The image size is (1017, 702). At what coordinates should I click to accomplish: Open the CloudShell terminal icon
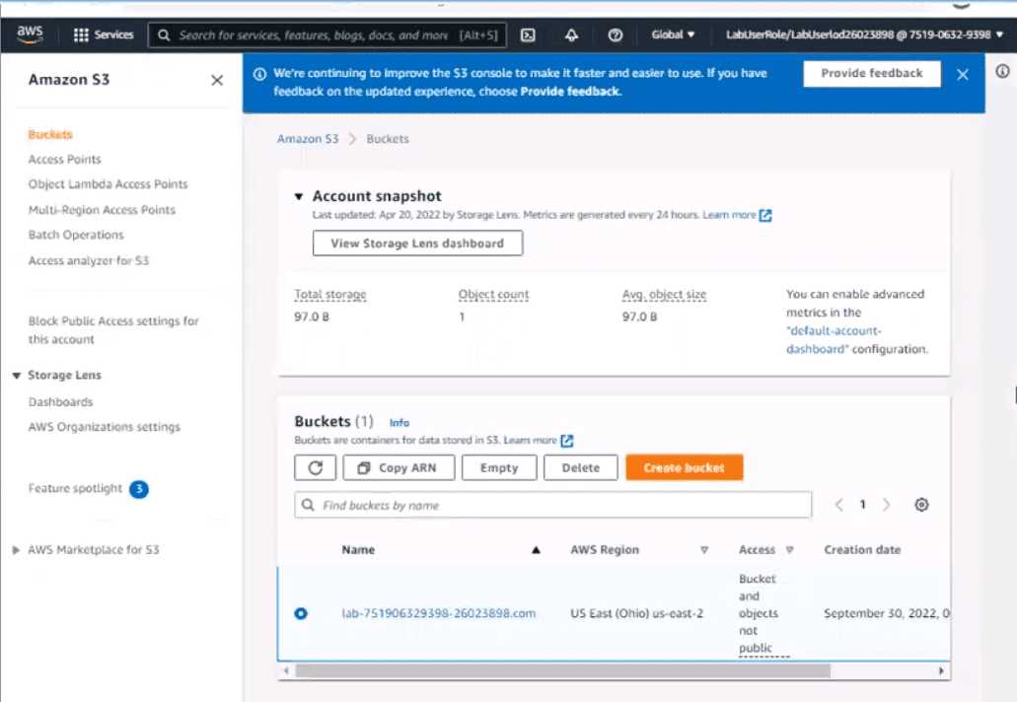(x=528, y=35)
